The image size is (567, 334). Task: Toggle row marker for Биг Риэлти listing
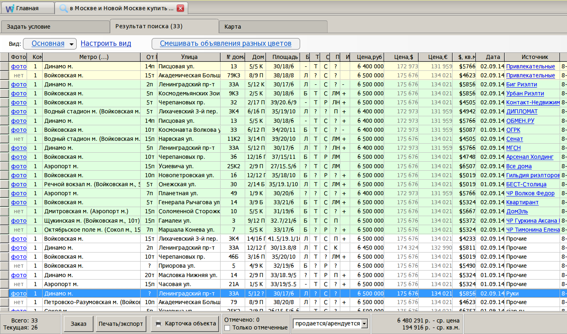point(5,84)
